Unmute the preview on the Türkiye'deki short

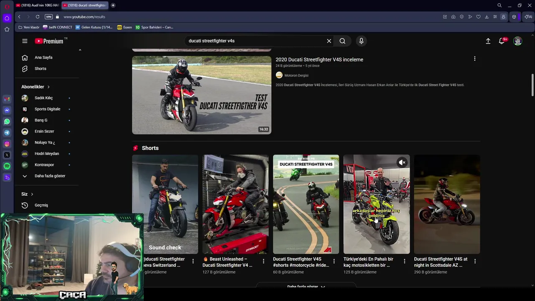402,162
